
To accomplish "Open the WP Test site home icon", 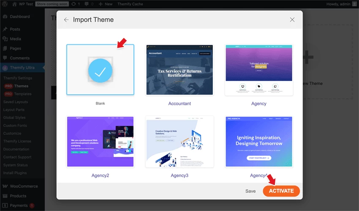I will 14,4.
